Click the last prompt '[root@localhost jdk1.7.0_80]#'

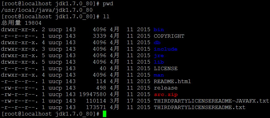point(50,114)
